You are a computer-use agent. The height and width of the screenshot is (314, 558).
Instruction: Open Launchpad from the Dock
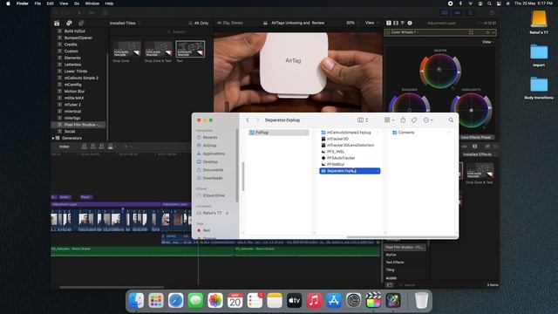(156, 300)
